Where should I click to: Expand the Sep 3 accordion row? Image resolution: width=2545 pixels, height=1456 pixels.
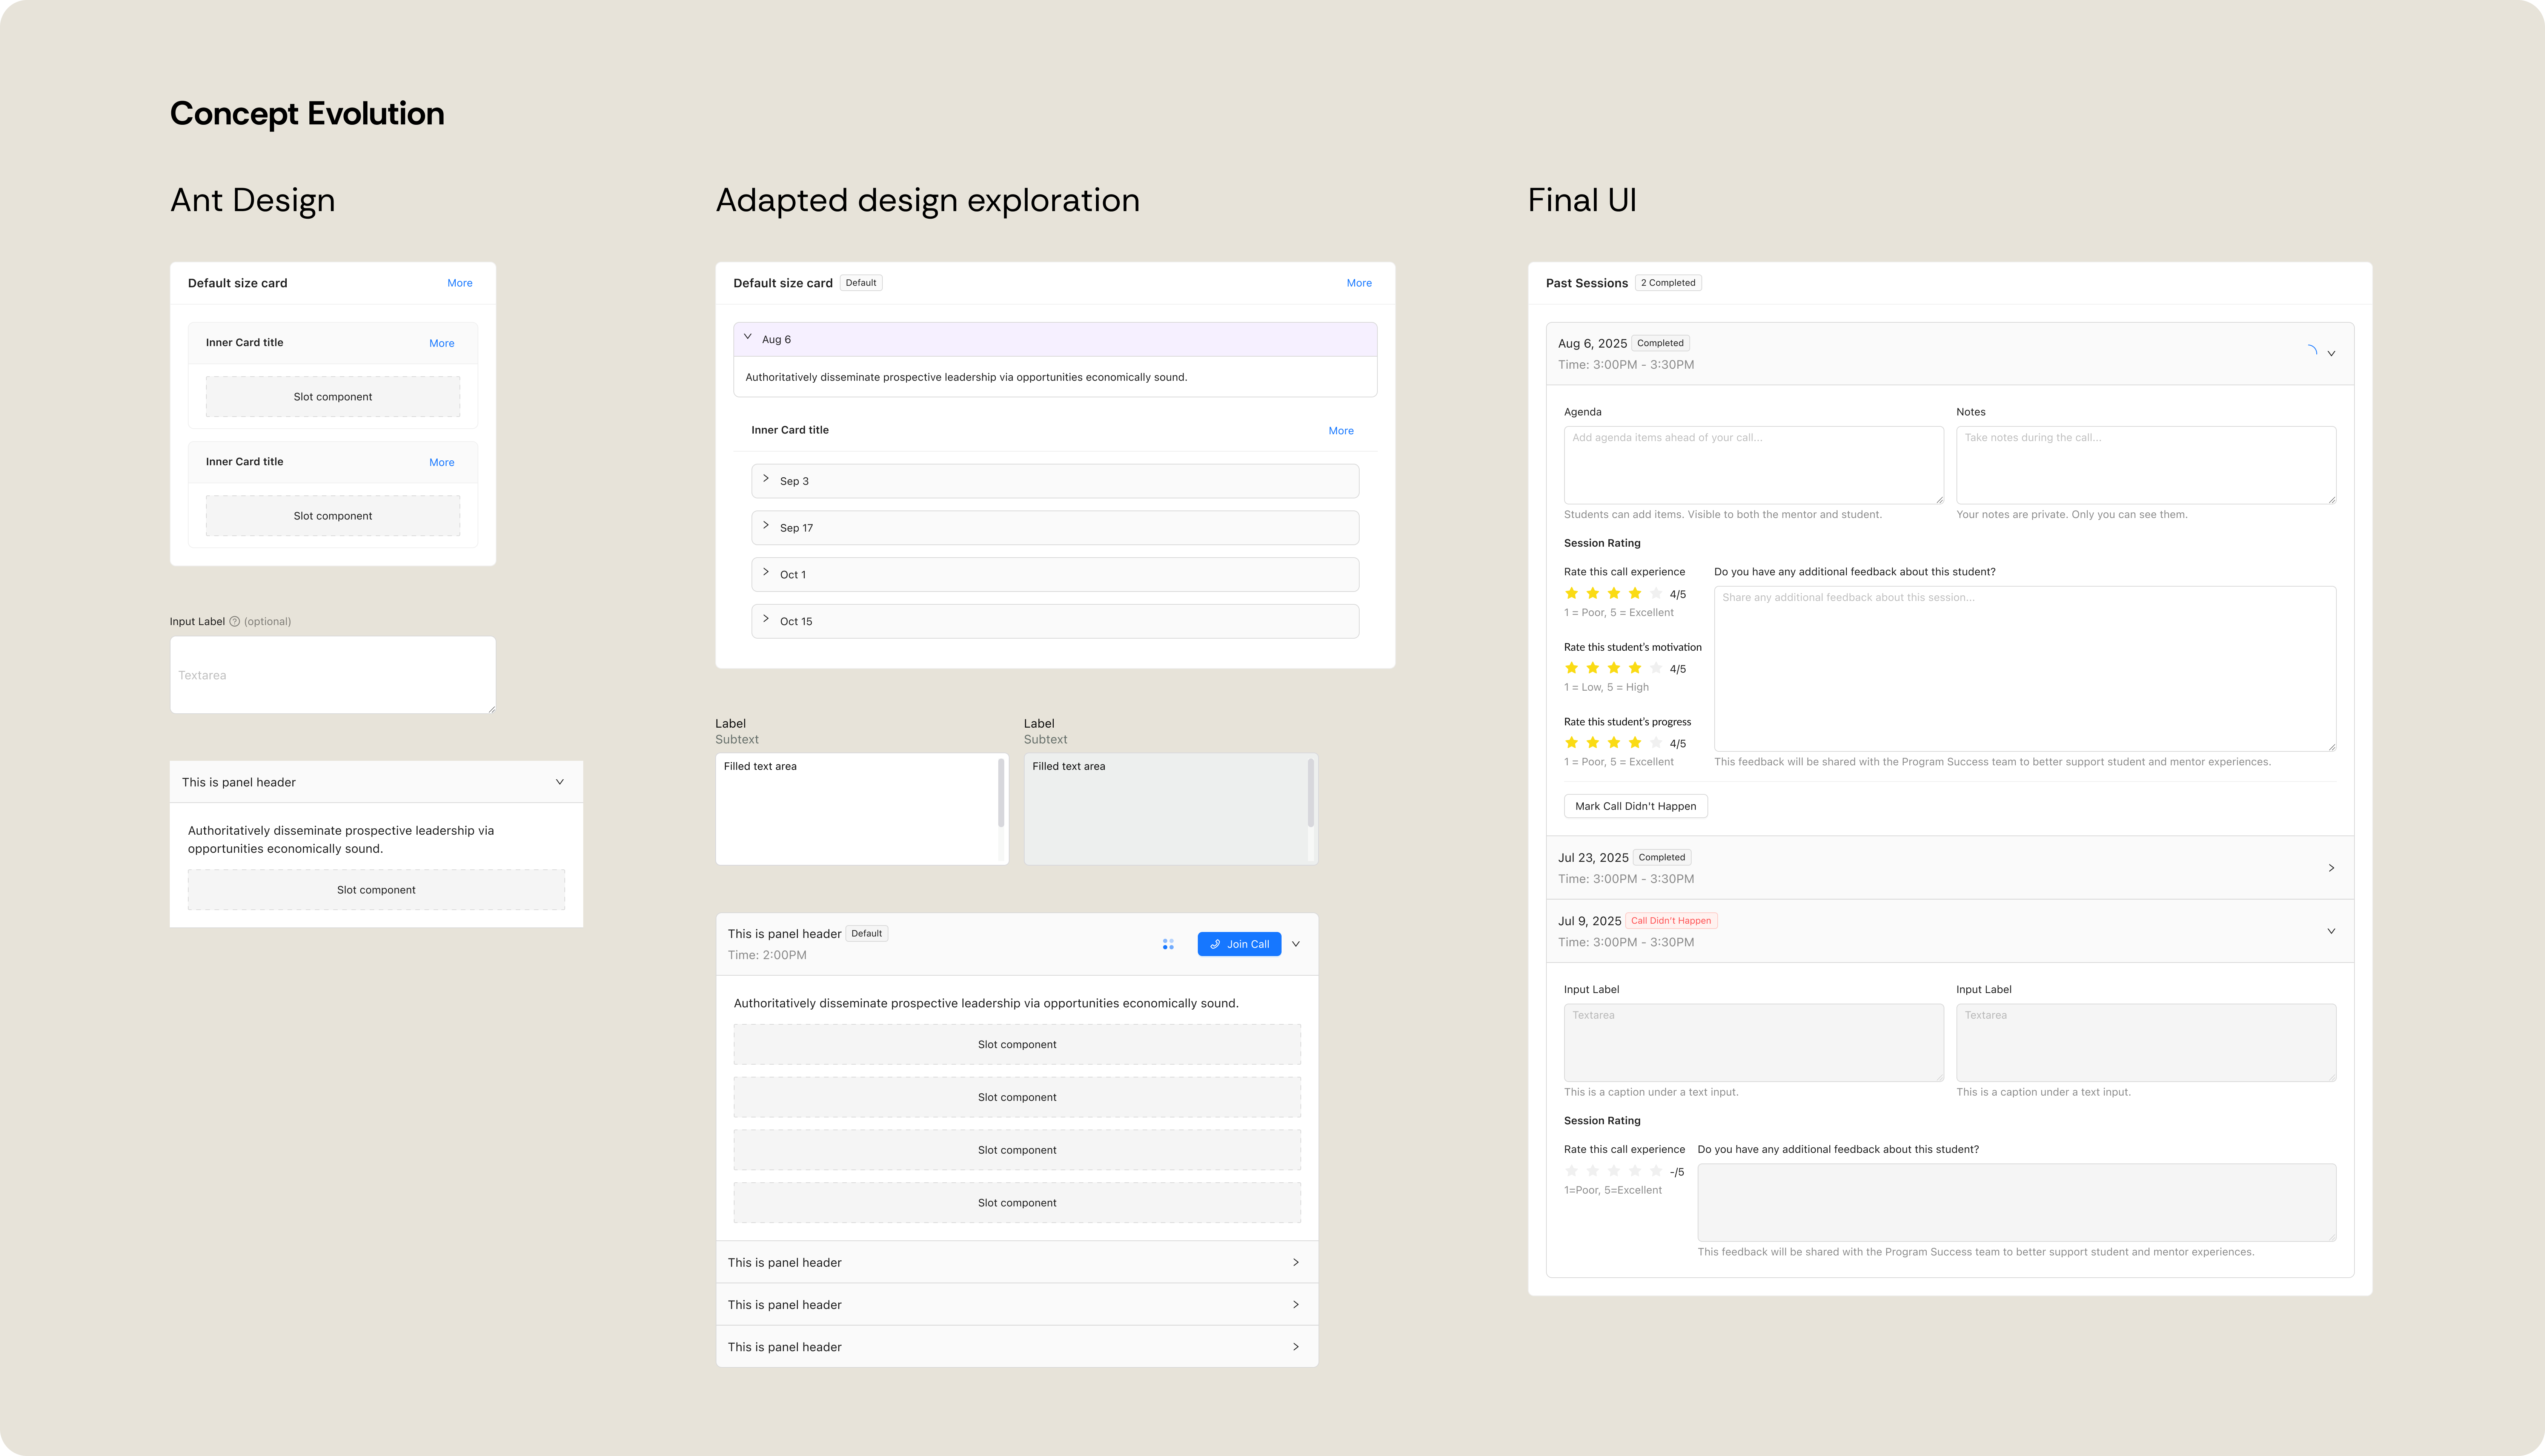[1056, 481]
